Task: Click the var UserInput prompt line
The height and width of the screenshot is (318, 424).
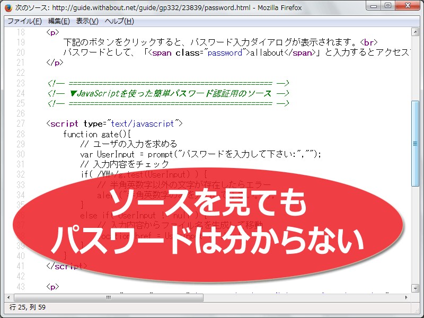Action: [200, 154]
